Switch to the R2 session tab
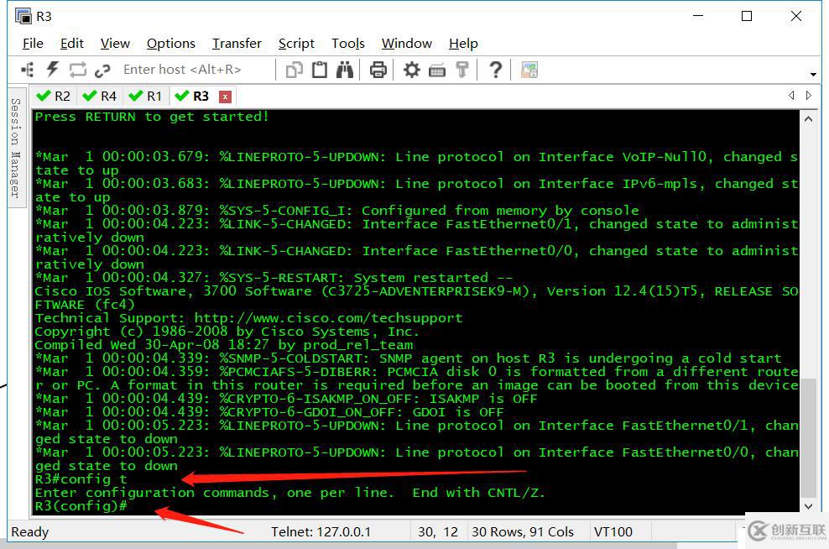 pos(54,97)
